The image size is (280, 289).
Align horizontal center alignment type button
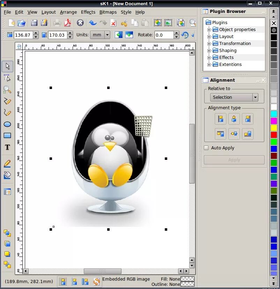click(234, 119)
